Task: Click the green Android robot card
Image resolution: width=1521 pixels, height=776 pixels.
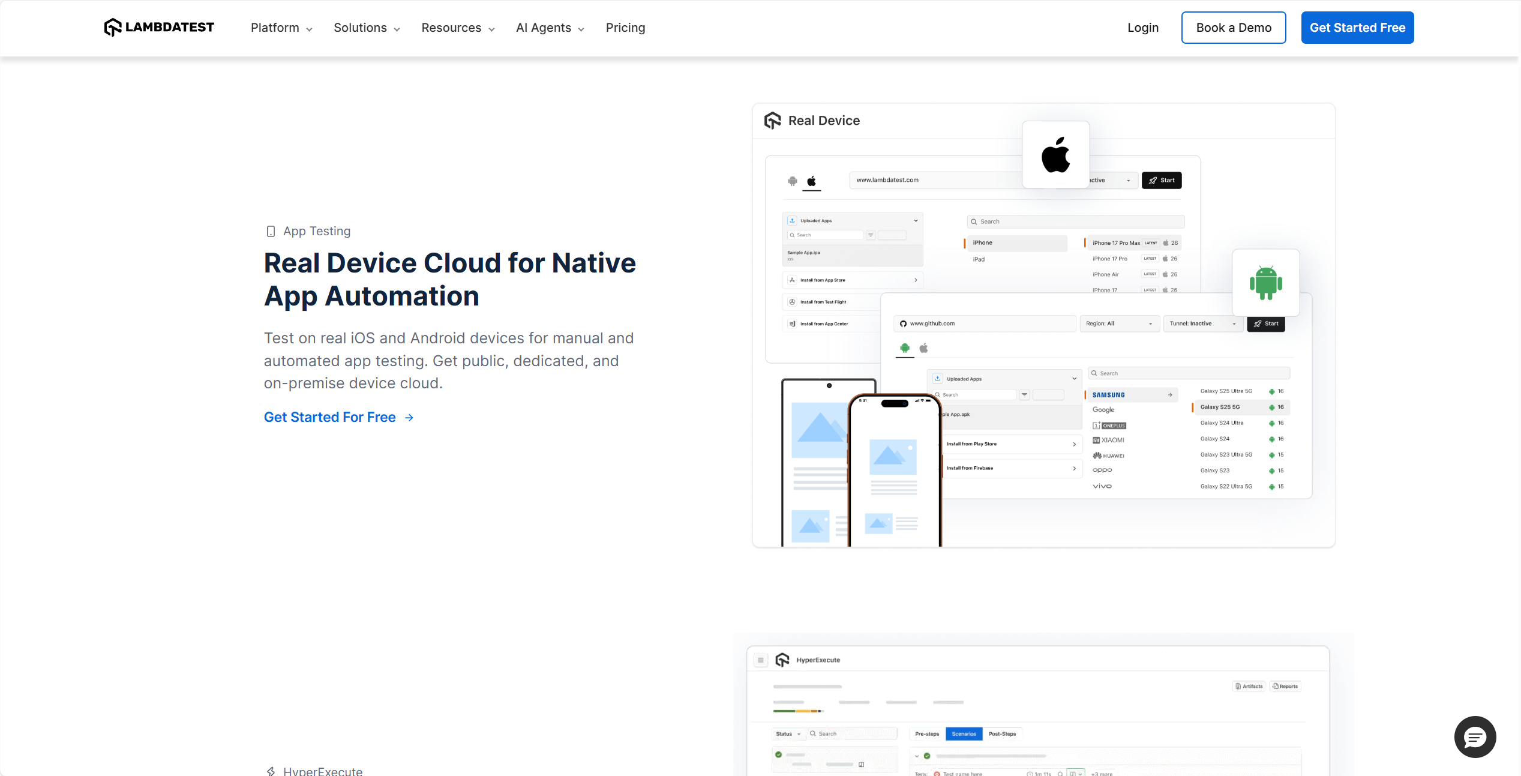Action: tap(1265, 283)
